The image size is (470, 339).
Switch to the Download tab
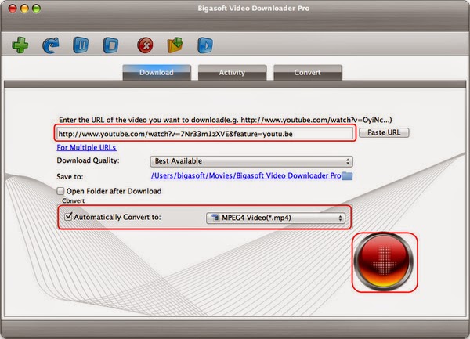pyautogui.click(x=157, y=73)
